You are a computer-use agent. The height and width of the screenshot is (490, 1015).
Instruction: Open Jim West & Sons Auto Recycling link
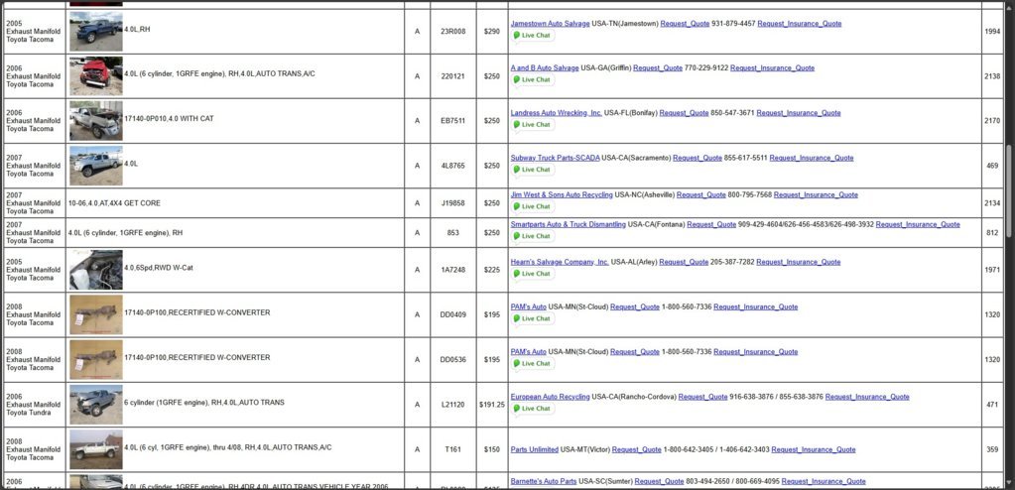click(562, 194)
